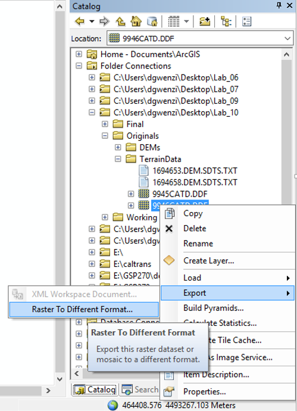This screenshot has height=411, width=297.
Task: Click Connect To Folder icon
Action: coord(205,21)
